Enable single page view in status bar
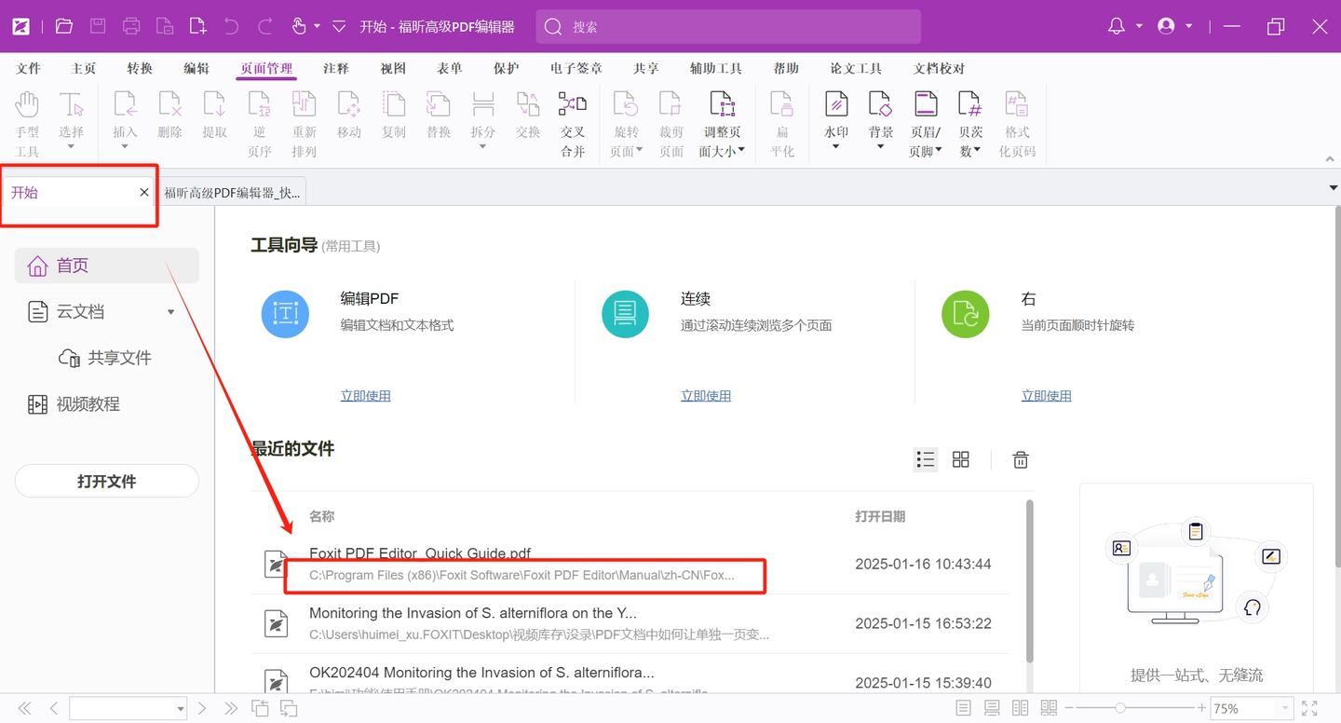Image resolution: width=1341 pixels, height=723 pixels. pos(964,709)
